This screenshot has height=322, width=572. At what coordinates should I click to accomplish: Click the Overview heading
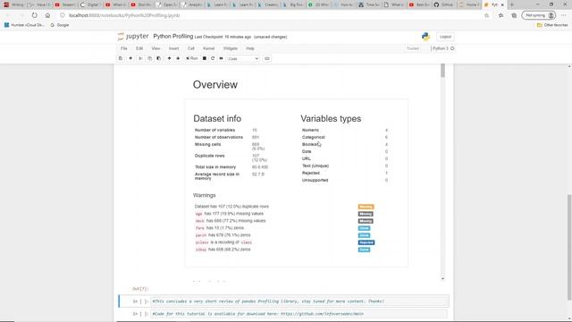coord(215,85)
